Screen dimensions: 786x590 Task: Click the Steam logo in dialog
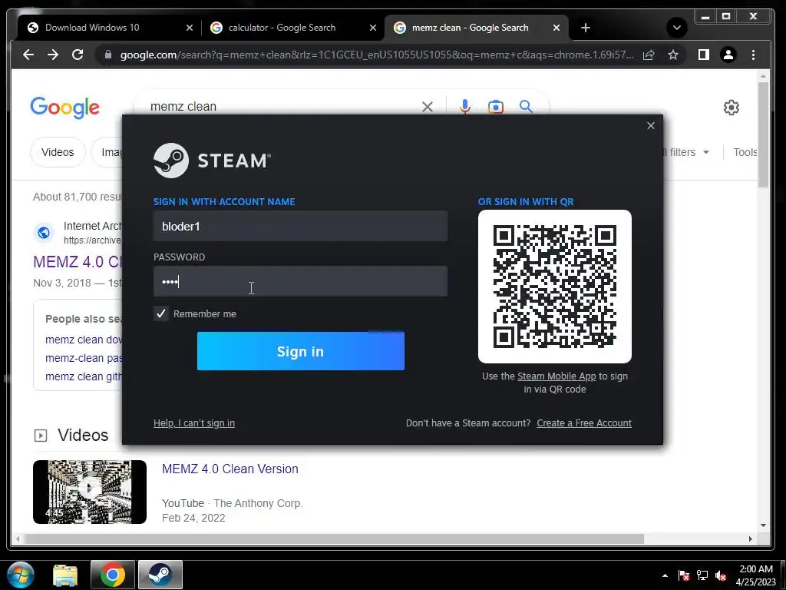click(x=212, y=161)
